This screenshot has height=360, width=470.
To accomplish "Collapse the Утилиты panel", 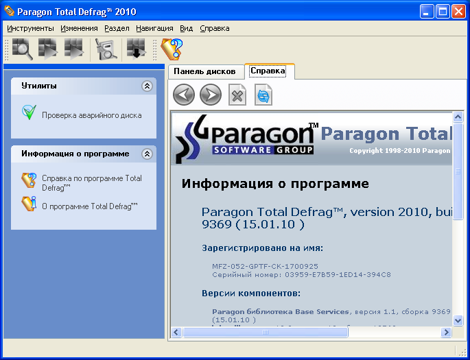I will [x=146, y=86].
